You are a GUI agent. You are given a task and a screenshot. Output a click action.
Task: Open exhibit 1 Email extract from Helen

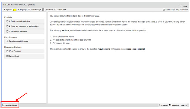pos(24,21)
